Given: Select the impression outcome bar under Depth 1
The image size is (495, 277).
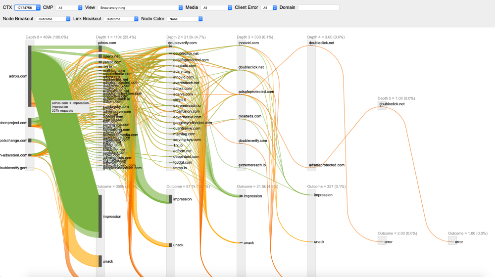Looking at the screenshot, I should pos(100,216).
